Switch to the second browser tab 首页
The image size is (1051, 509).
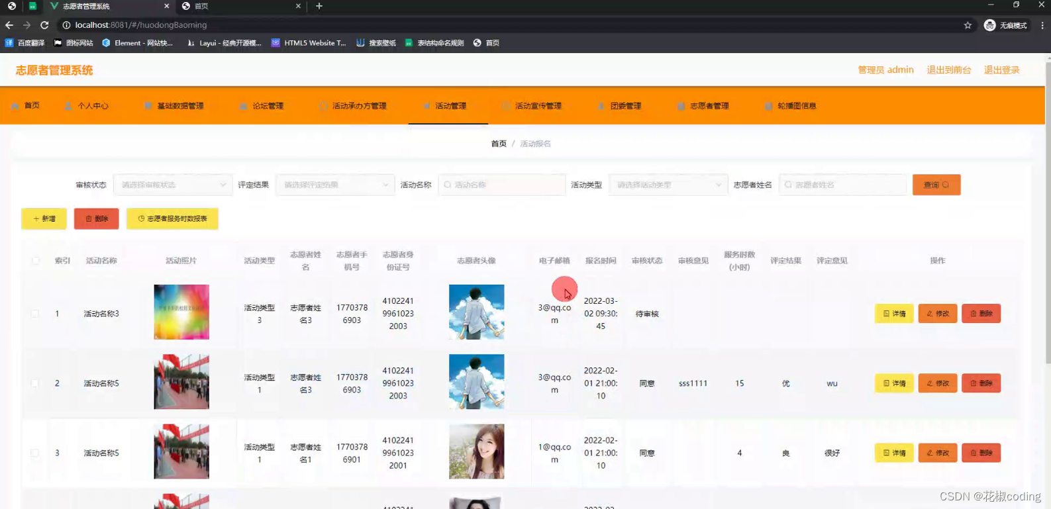[241, 6]
